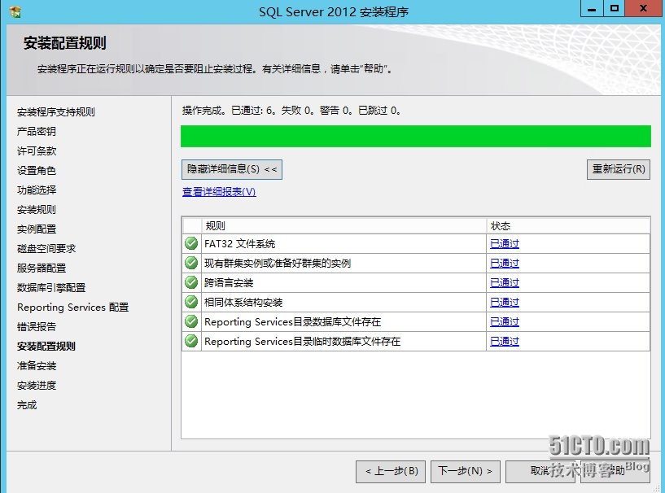665x493 pixels.
Task: Proceed with 下一步(N) button
Action: click(x=466, y=471)
